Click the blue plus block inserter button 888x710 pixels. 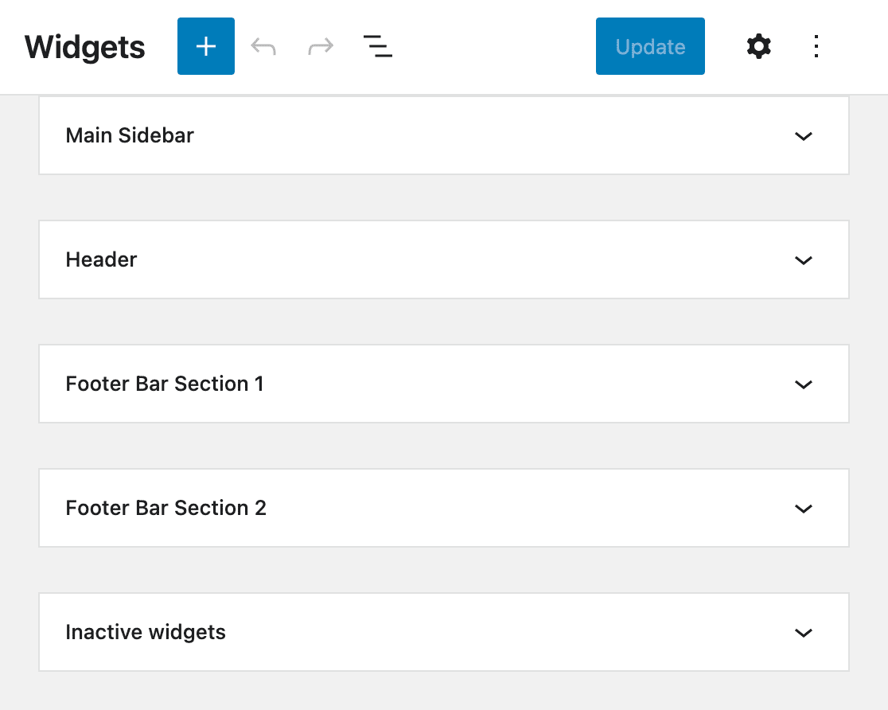click(206, 47)
